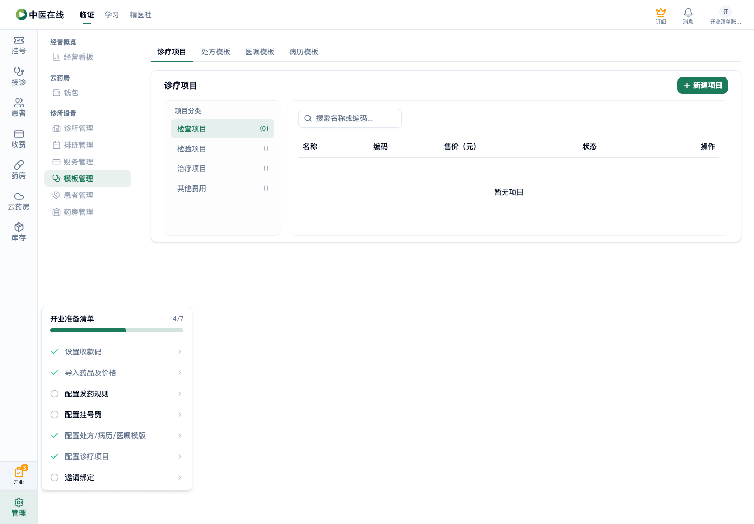Click the checkmark for 配置诊疗项目

click(54, 456)
